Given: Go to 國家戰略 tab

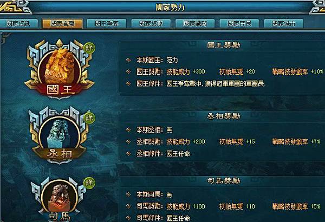Looking at the screenshot, I should (x=195, y=24).
